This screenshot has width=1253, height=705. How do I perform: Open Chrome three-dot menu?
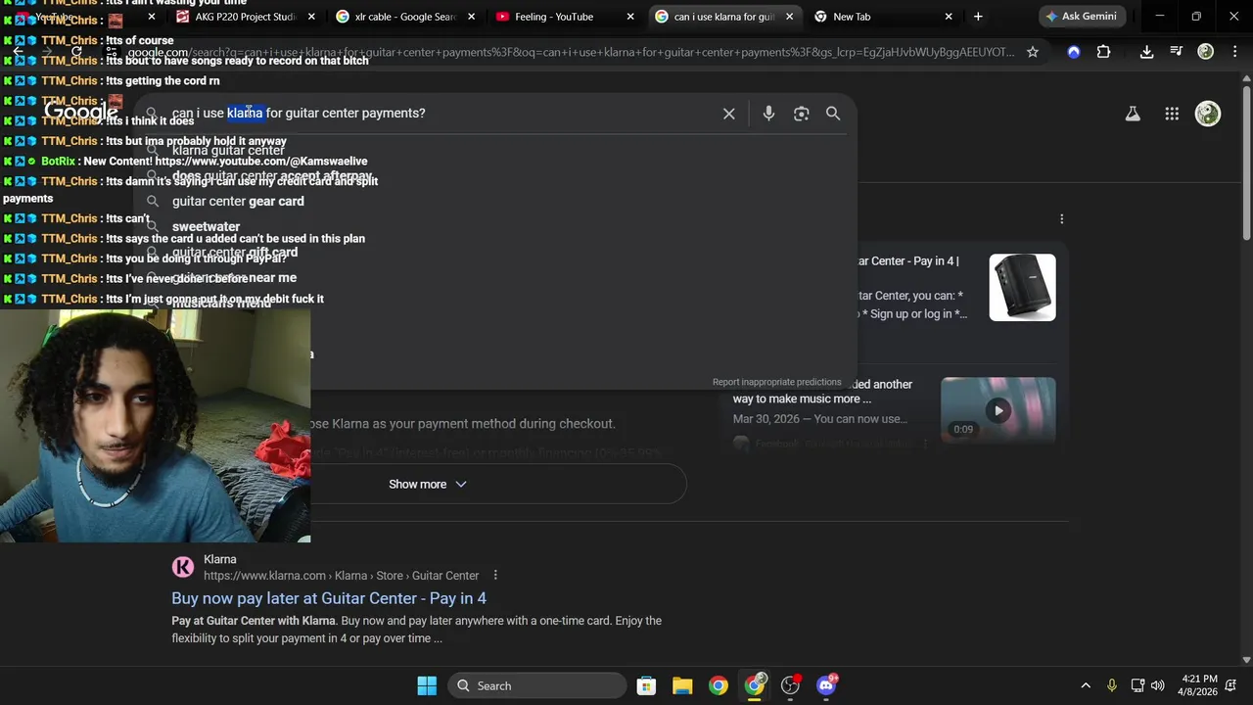1234,52
